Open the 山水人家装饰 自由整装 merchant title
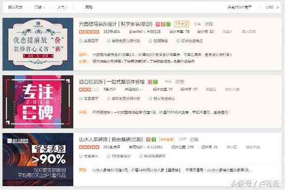285x190 pixels. [111, 139]
